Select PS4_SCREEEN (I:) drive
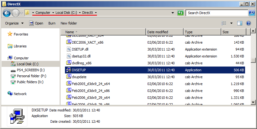Screen dimensions: 257x129 [x=31, y=70]
